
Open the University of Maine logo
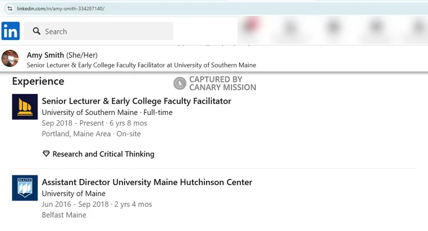coord(25,188)
